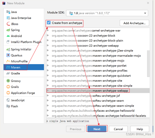Click the IntelliJ logo in title bar
Viewport: 155px width, 138px height.
pyautogui.click(x=4, y=3)
